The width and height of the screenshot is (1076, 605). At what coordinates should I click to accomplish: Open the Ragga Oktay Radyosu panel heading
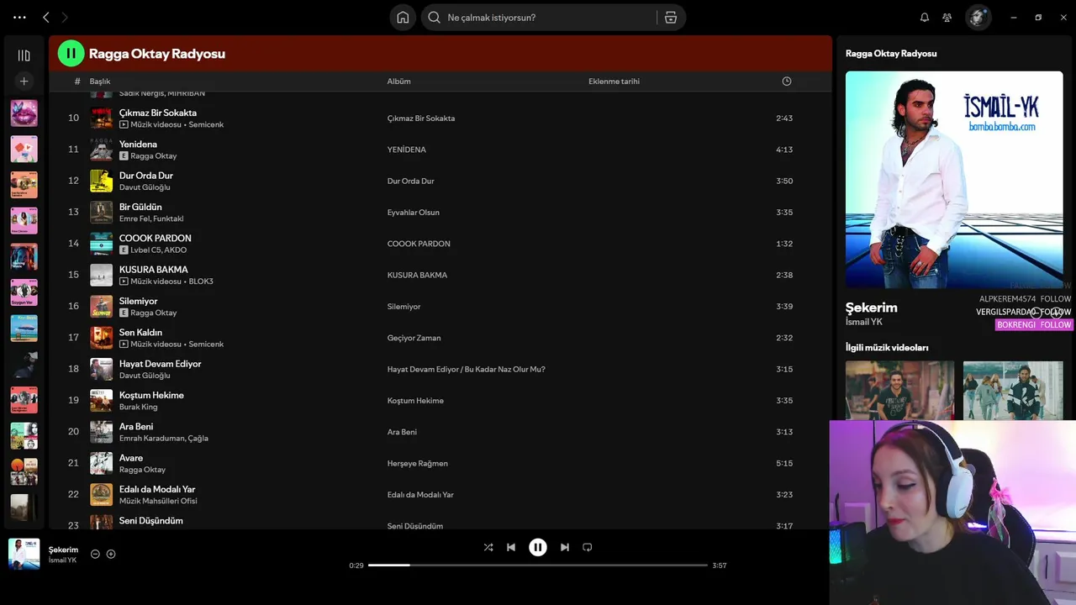(x=891, y=53)
